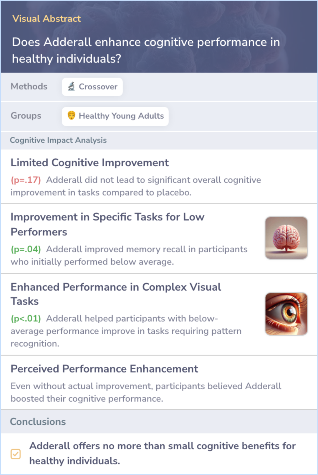Click the red p=.17 value
Screen dimensions: 318x475
click(x=26, y=180)
